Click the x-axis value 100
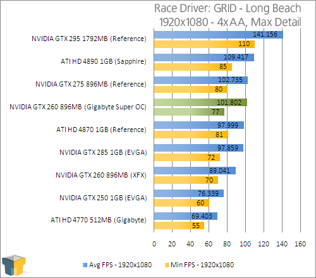The width and height of the screenshot is (316, 278). (245, 244)
